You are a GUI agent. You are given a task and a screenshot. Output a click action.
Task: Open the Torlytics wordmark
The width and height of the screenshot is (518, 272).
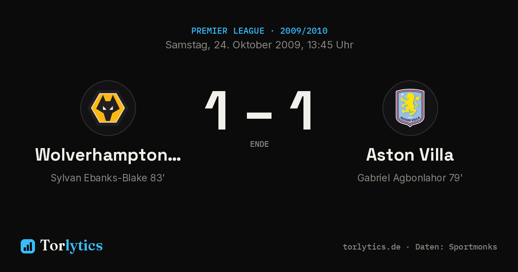71,246
